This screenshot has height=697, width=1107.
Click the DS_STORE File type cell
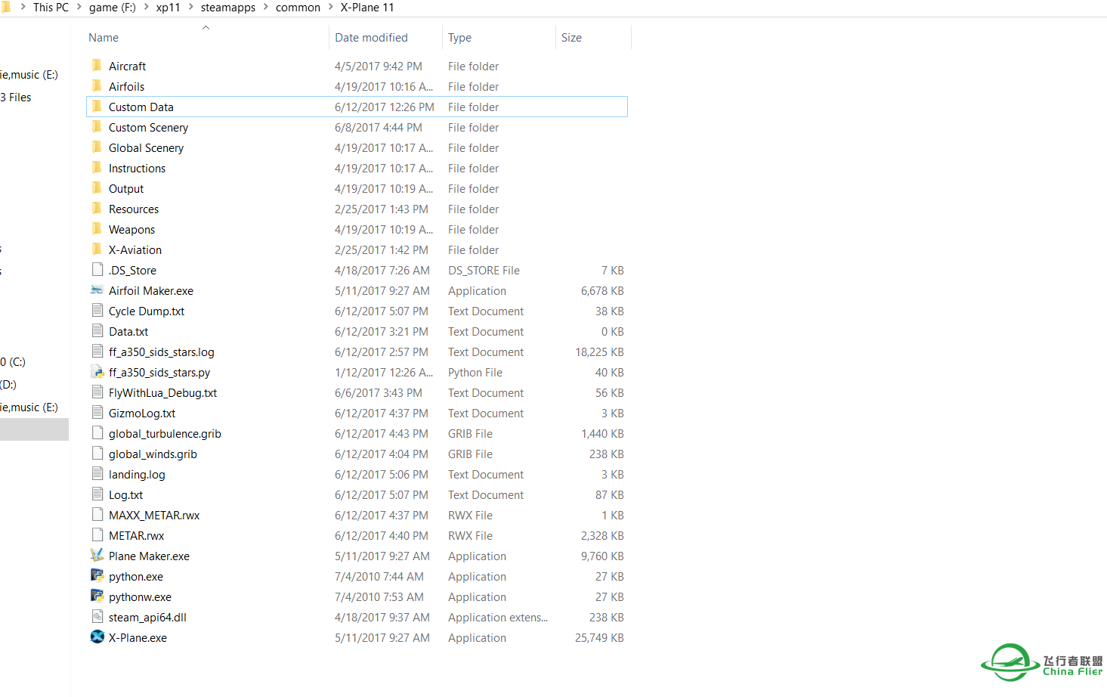coord(484,270)
